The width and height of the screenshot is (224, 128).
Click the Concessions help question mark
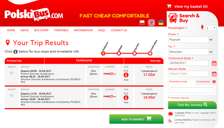214,82
